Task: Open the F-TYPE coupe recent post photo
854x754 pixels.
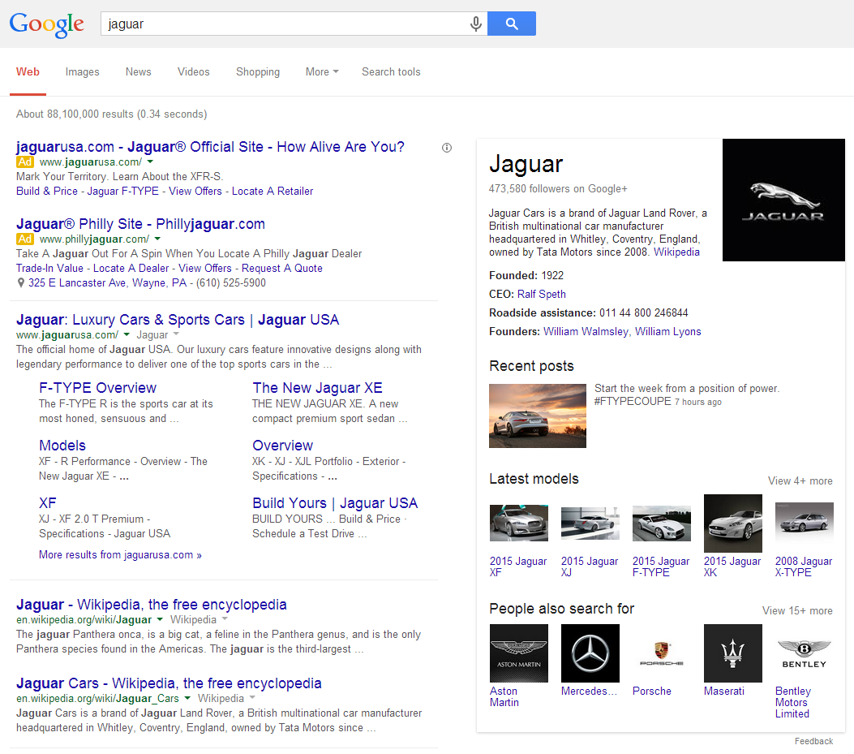Action: tap(538, 416)
